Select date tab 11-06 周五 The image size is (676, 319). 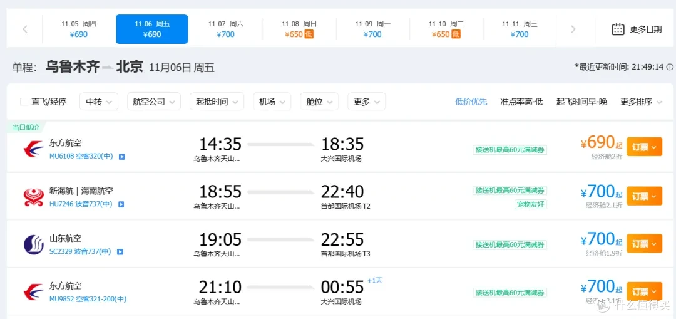click(151, 29)
